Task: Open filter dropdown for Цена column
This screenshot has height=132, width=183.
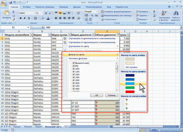Action: click(128, 35)
